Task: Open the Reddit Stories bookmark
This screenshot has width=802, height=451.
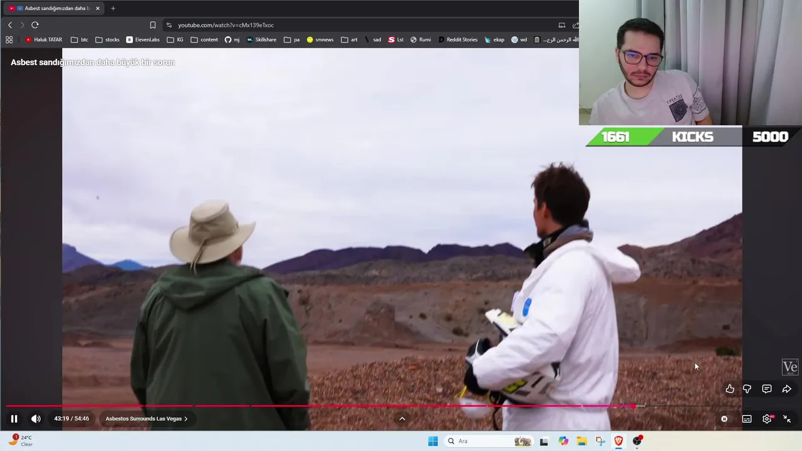Action: pyautogui.click(x=457, y=39)
